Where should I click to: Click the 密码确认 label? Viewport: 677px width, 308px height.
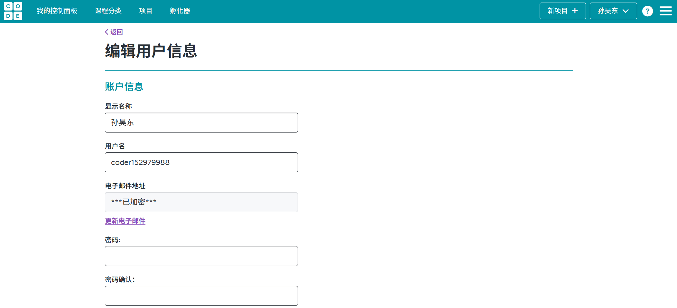click(120, 279)
